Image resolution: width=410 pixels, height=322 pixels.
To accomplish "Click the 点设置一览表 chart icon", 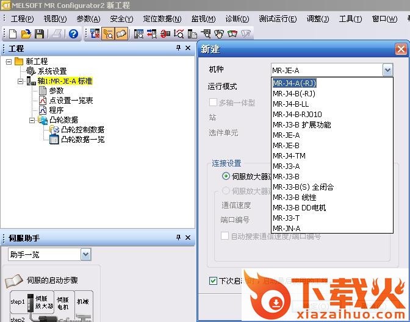I will point(43,101).
